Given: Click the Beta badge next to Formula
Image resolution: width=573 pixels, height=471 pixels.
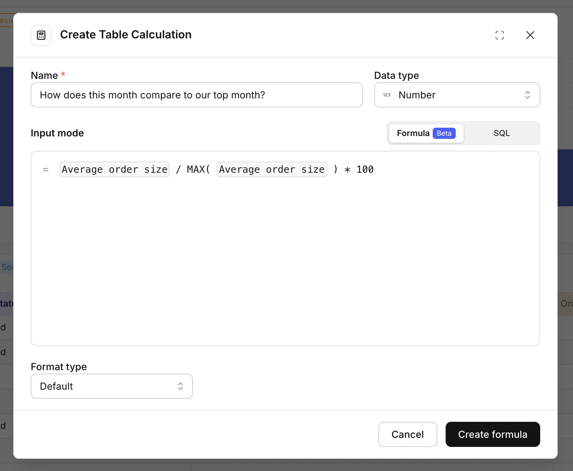Looking at the screenshot, I should click(x=444, y=133).
